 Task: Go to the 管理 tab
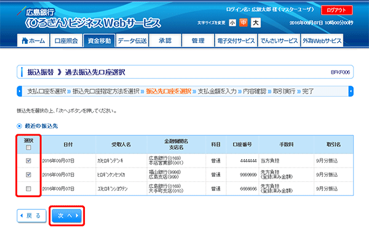[198, 41]
